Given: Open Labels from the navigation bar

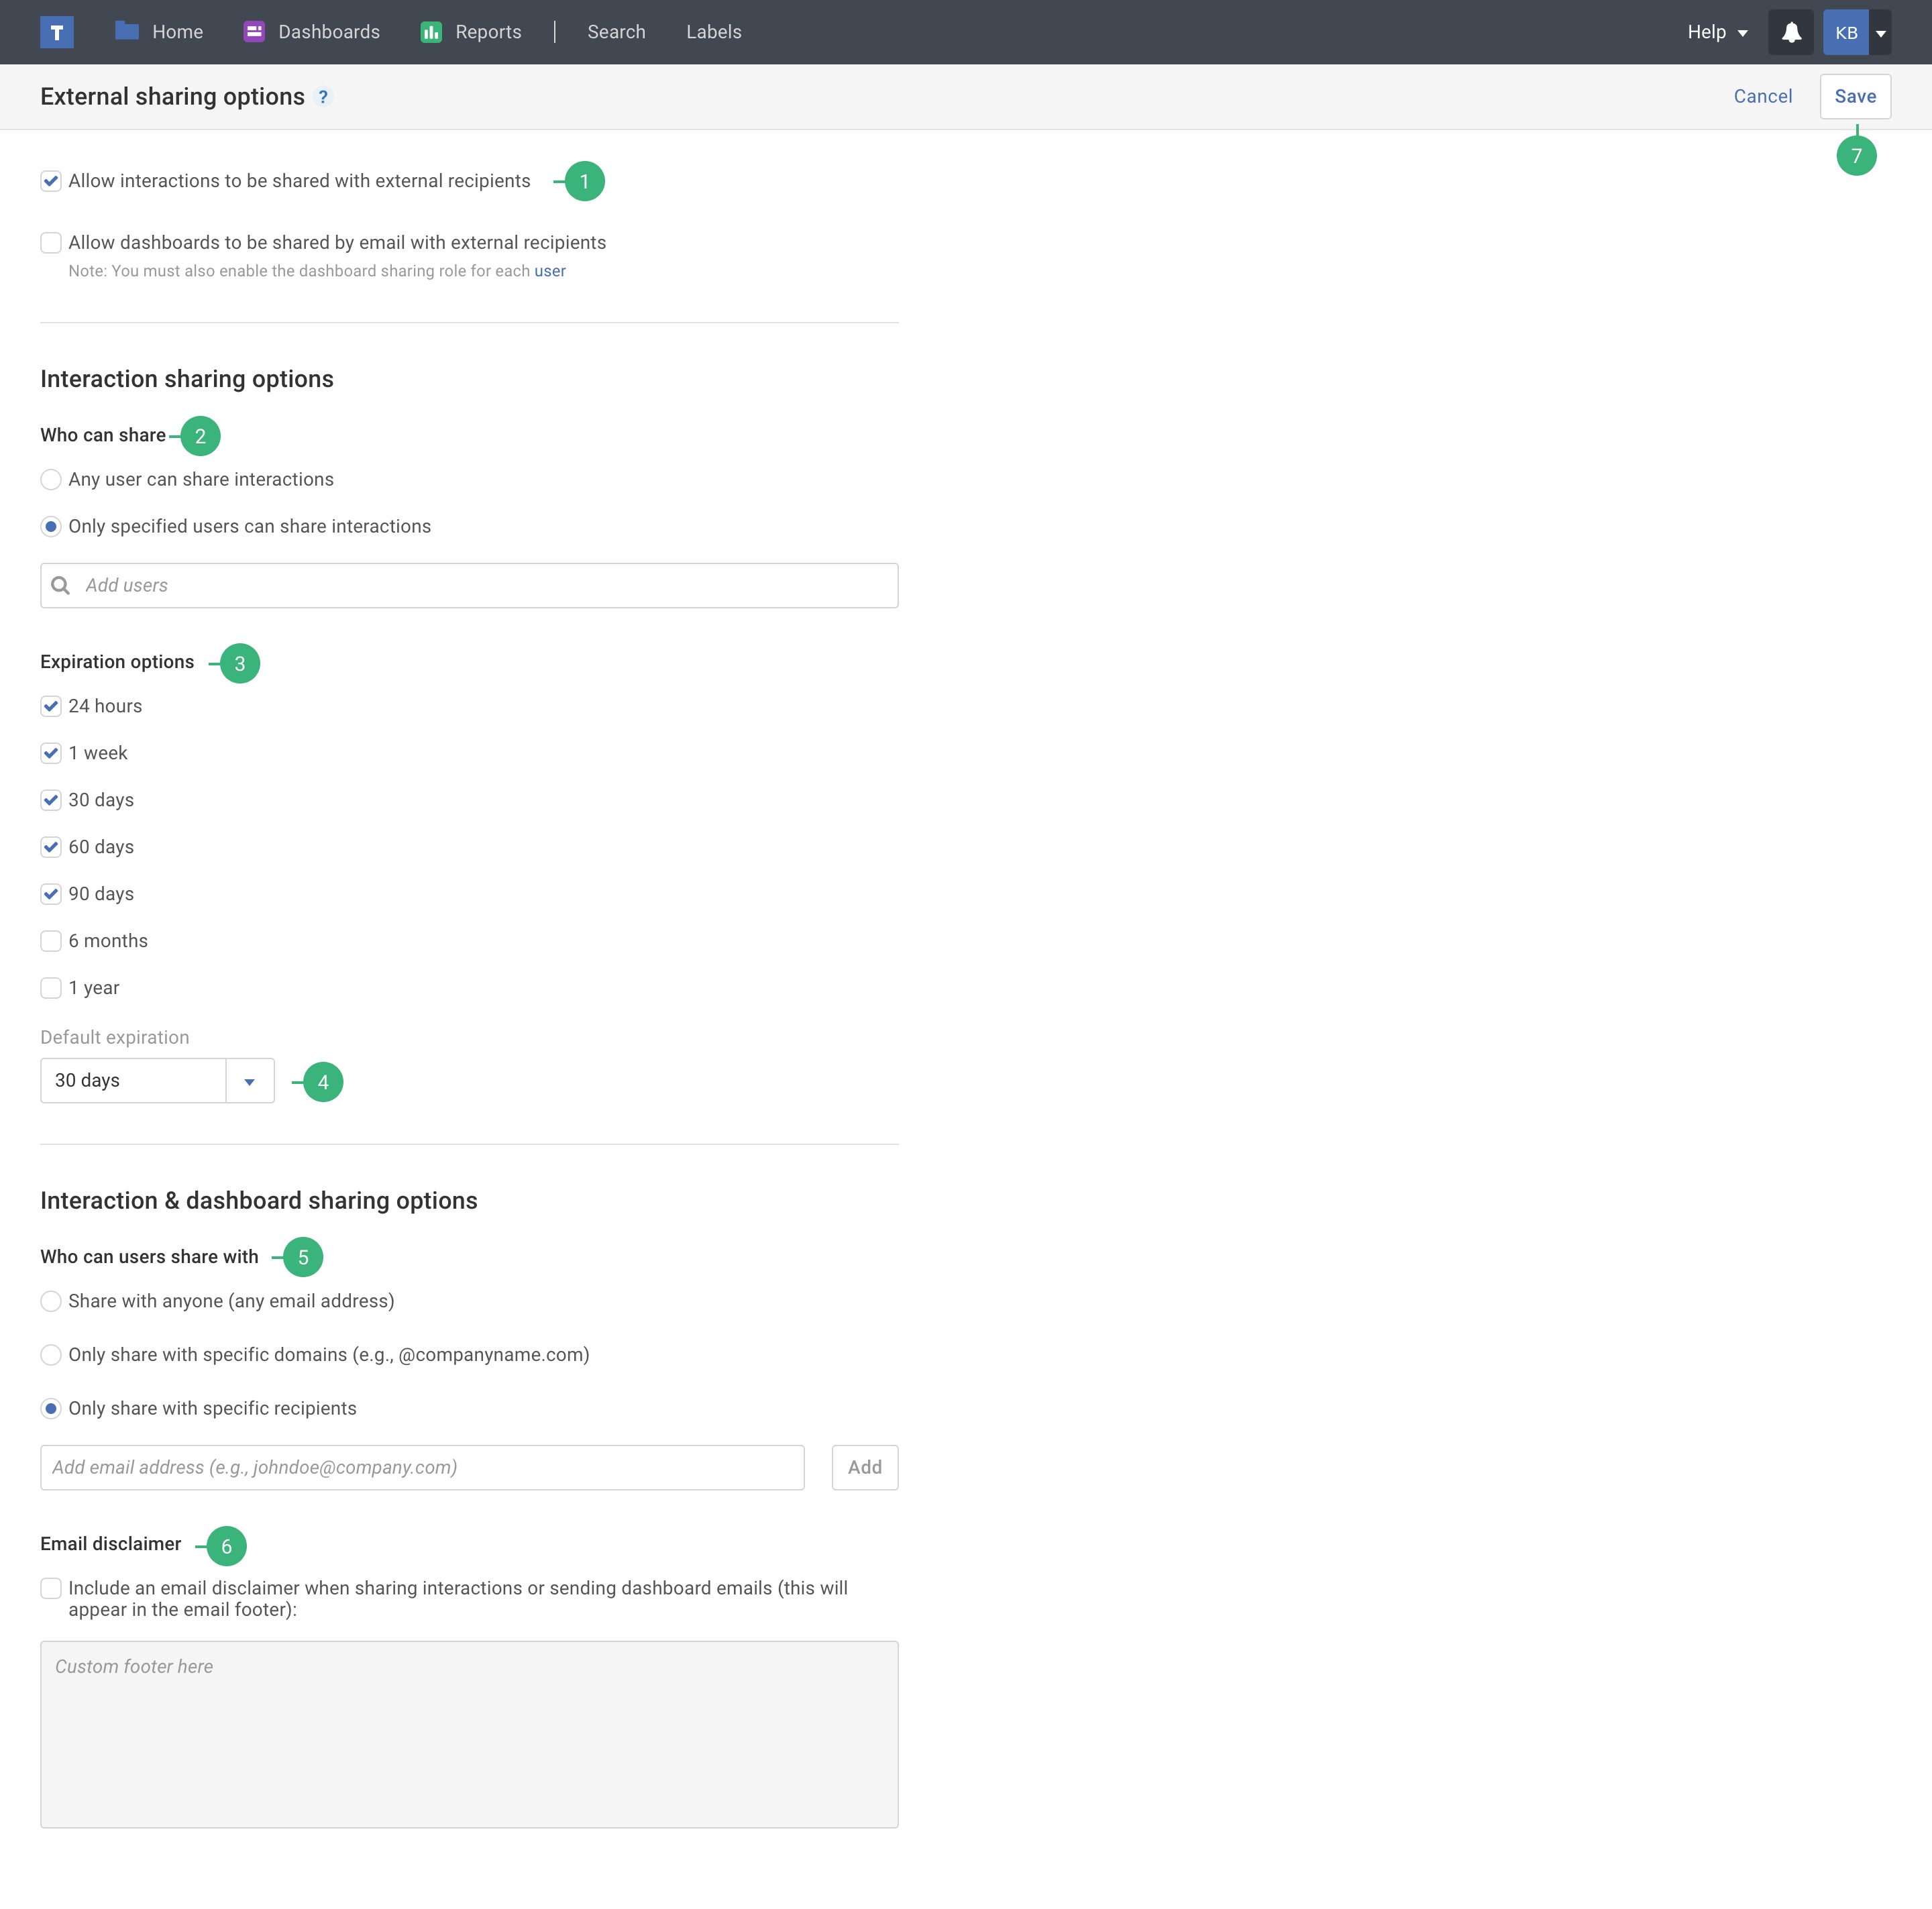Looking at the screenshot, I should point(713,32).
